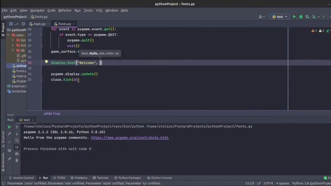Run with coverage from the top toolbar

pos(307,17)
